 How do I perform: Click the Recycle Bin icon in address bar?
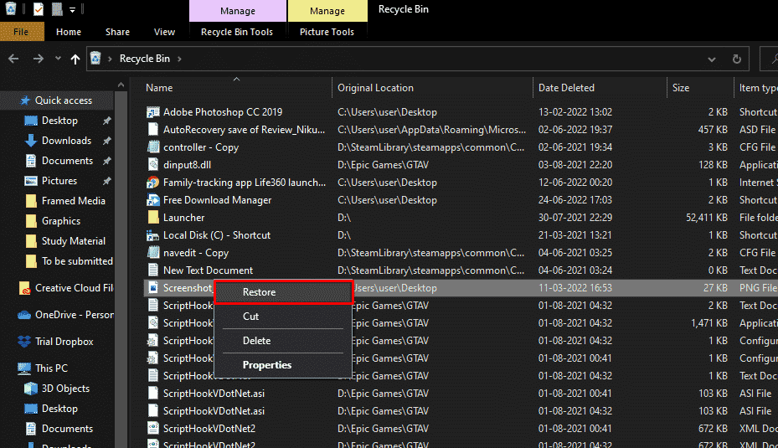(x=95, y=59)
